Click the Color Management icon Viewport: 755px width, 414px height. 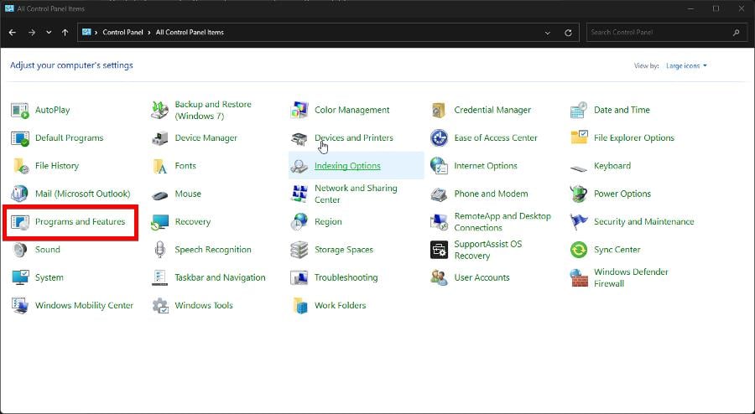299,110
